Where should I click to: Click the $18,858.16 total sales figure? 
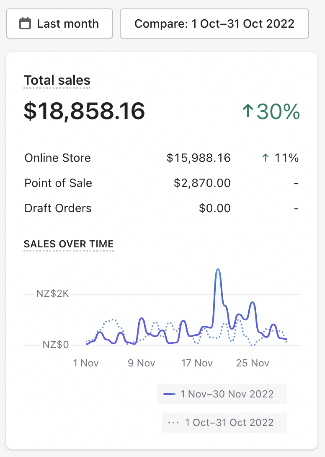pos(84,111)
